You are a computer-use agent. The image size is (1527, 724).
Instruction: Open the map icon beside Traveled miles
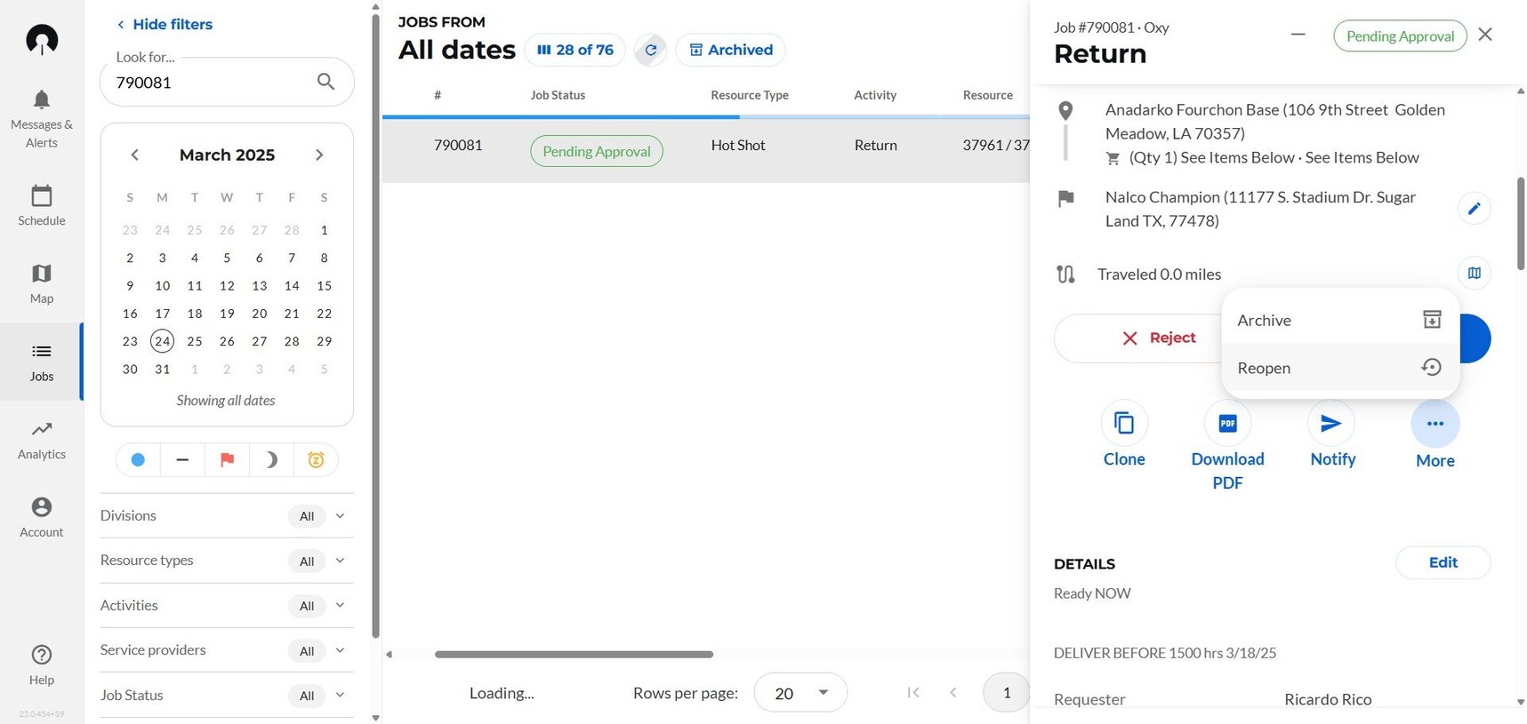(x=1474, y=274)
